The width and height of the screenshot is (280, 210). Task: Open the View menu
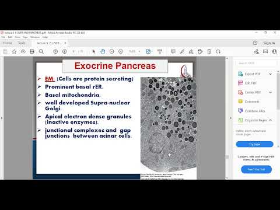pos(17,37)
